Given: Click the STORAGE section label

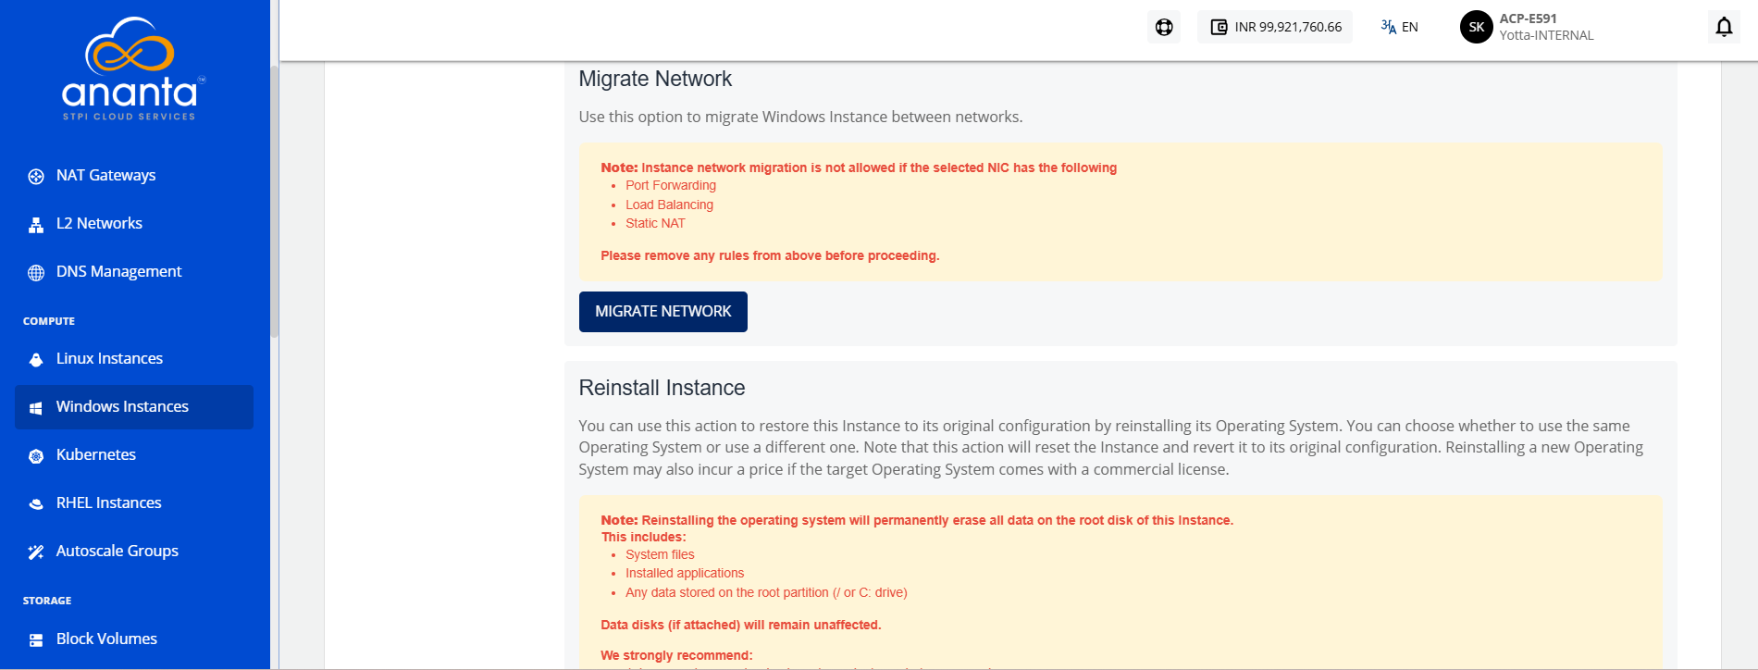Looking at the screenshot, I should (x=47, y=601).
